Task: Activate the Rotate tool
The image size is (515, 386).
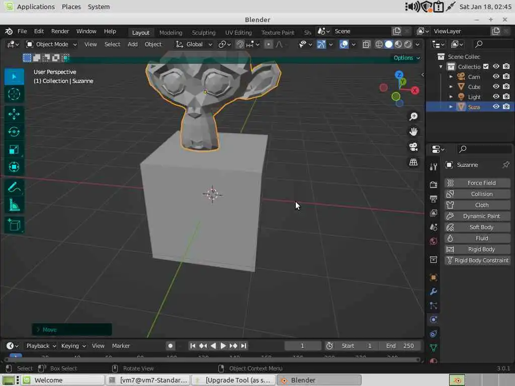Action: pos(14,132)
